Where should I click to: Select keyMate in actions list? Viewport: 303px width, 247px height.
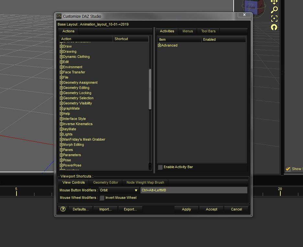coord(70,129)
